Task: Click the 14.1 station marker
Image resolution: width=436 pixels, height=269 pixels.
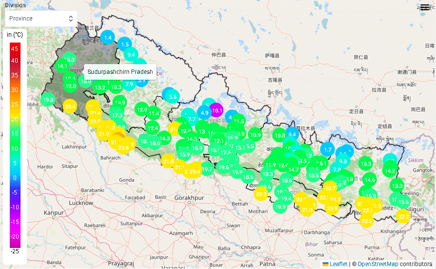Action: coord(62,66)
